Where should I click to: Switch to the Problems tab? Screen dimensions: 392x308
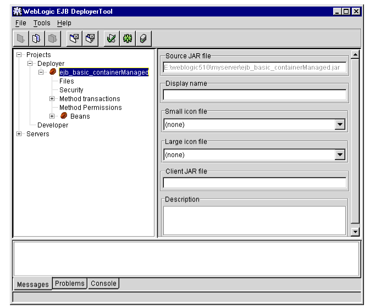click(70, 283)
